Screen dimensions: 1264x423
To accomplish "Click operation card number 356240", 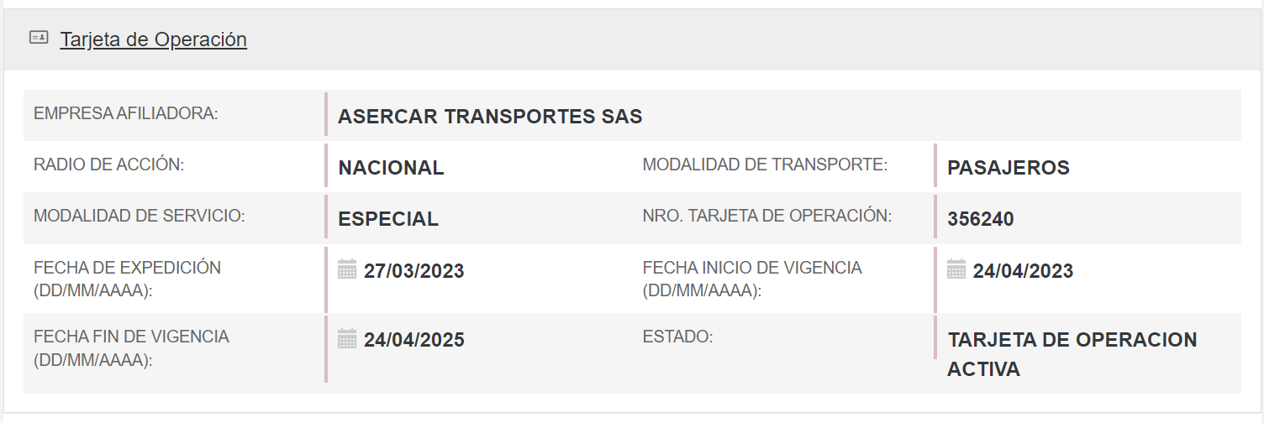I will 980,219.
